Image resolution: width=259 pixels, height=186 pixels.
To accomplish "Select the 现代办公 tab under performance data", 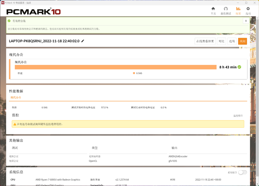I will (x=16, y=98).
